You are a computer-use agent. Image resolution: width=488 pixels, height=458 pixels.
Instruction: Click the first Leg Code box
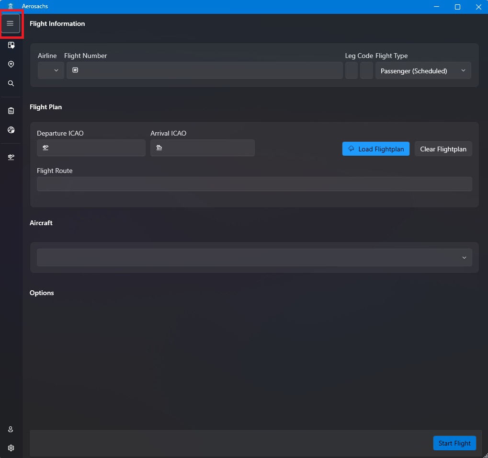point(352,70)
